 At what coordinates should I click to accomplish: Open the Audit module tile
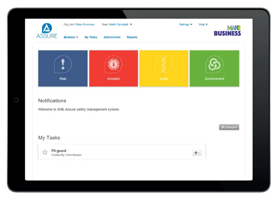[164, 69]
